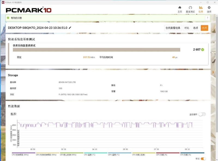Click the PCMark 10 title bar app icon

[x=3, y=2]
